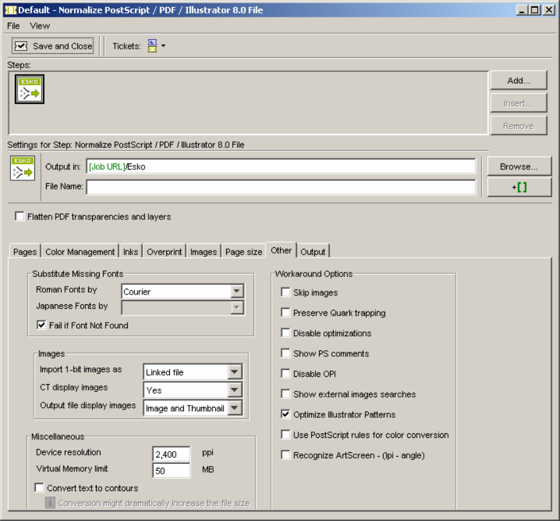The height and width of the screenshot is (521, 560).
Task: Open the Inks tab
Action: (130, 252)
